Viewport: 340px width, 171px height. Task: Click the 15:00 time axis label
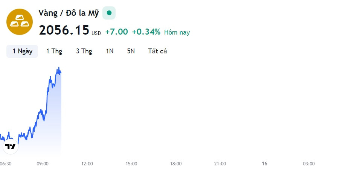click(131, 164)
